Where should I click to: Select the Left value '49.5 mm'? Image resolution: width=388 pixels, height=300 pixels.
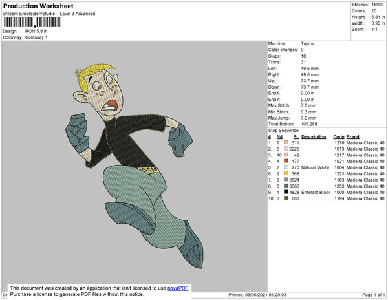tap(310, 69)
